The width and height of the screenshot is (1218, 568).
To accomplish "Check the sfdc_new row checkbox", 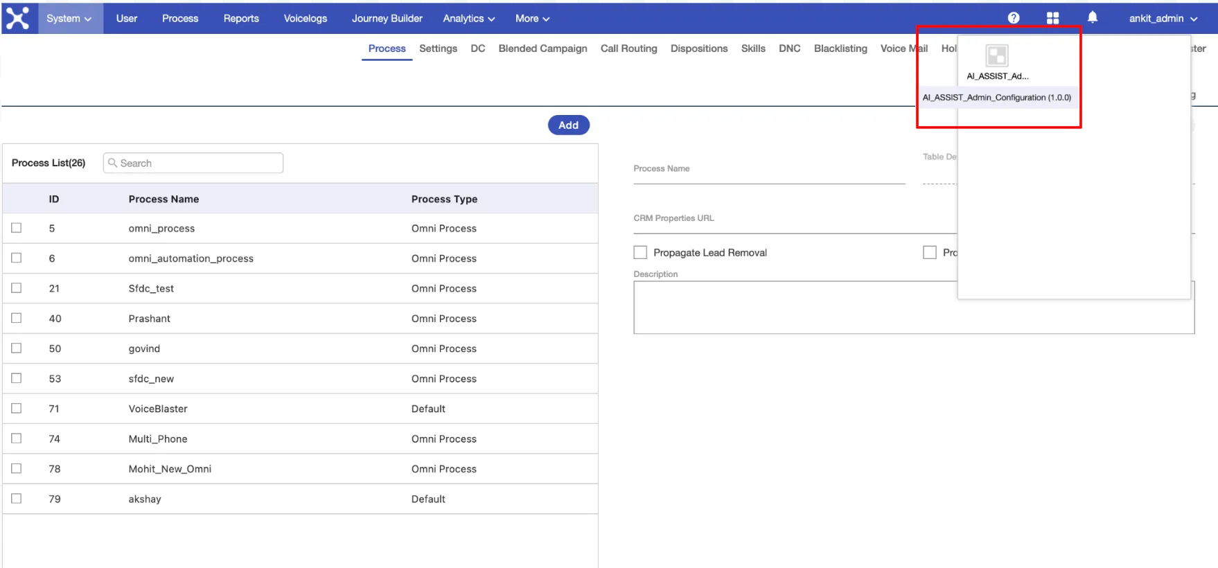I will [x=17, y=378].
